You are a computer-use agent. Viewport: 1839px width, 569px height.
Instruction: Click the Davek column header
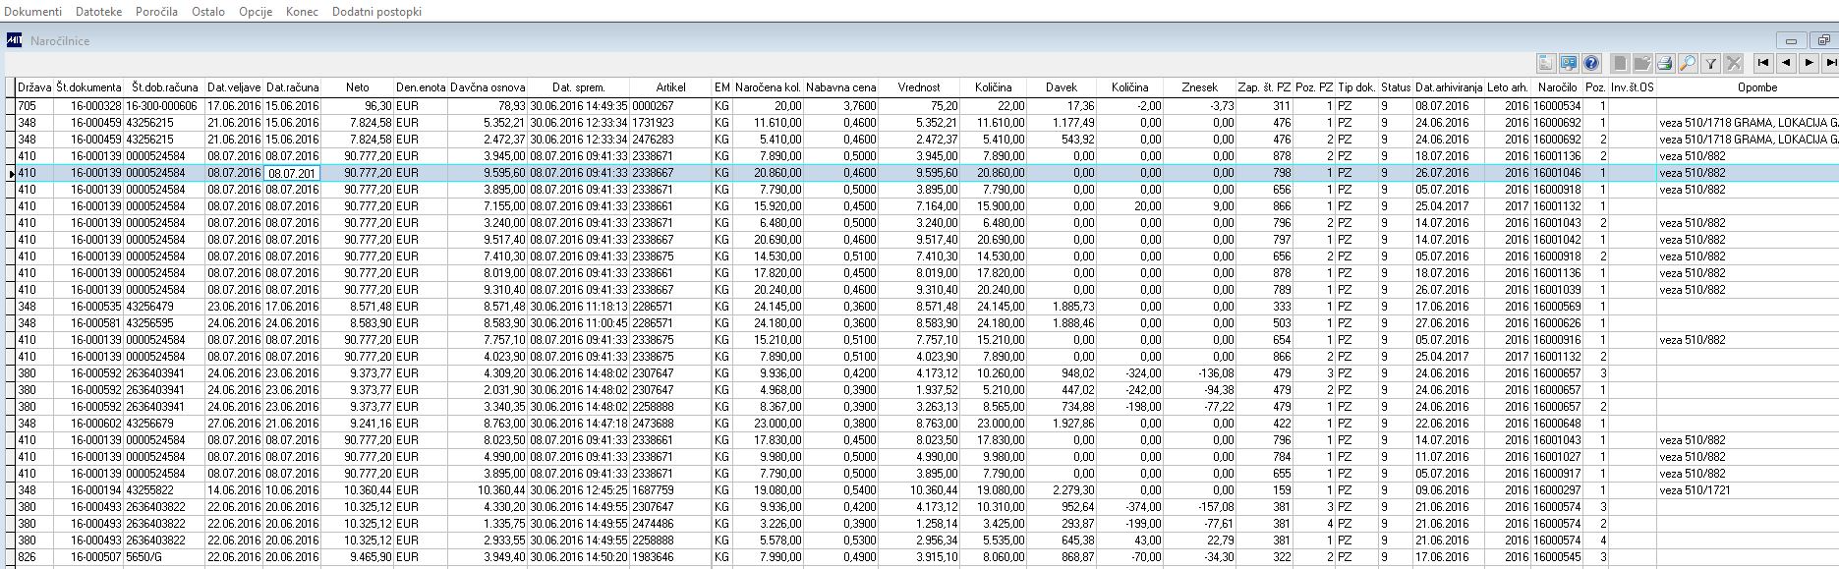[1062, 87]
